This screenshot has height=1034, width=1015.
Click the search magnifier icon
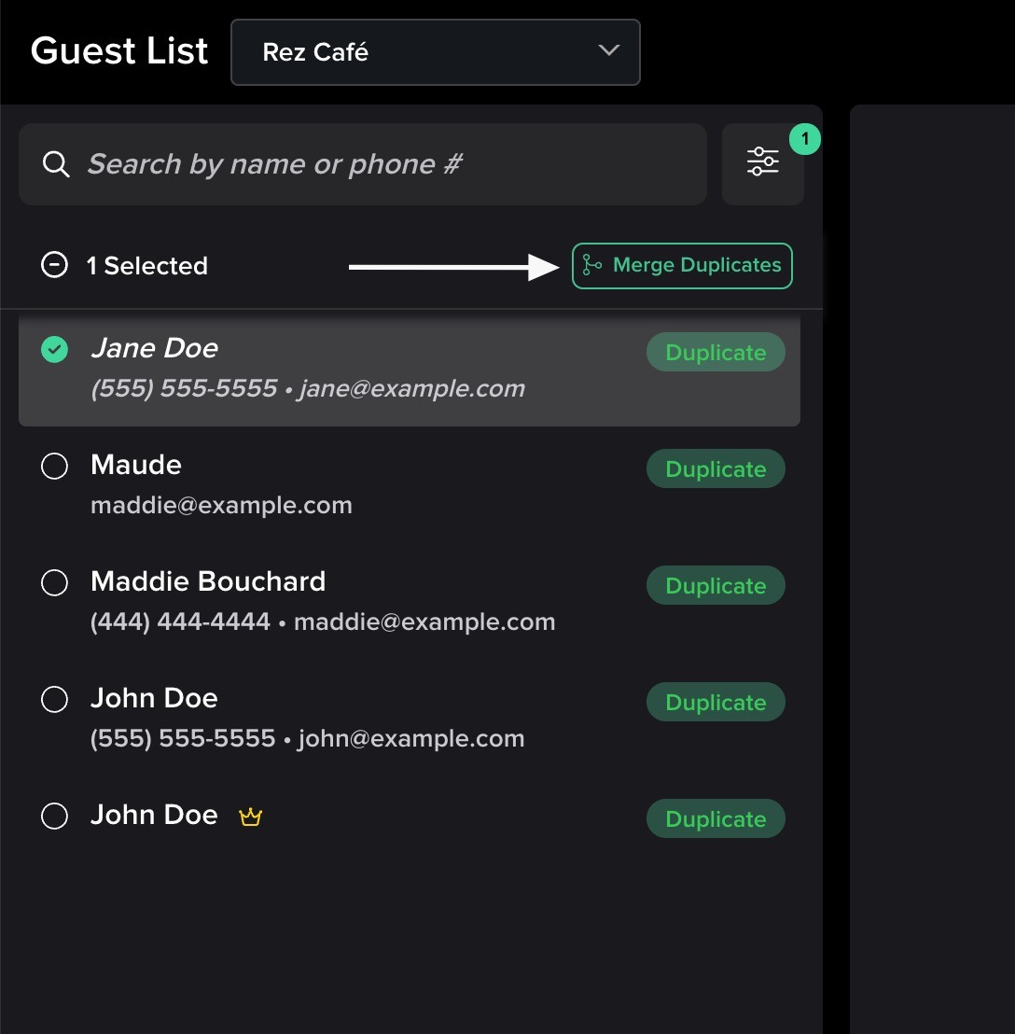pos(56,164)
